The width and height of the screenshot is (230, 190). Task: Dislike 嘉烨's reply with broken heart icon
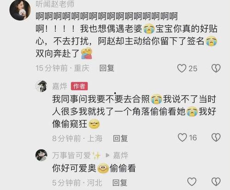(216, 137)
